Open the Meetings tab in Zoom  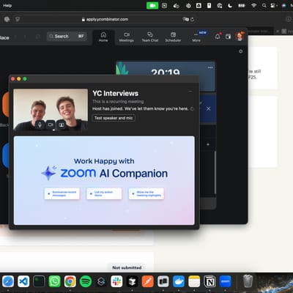(126, 37)
